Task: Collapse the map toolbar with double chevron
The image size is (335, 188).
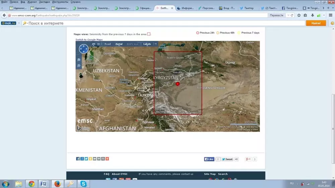Action: pyautogui.click(x=155, y=44)
